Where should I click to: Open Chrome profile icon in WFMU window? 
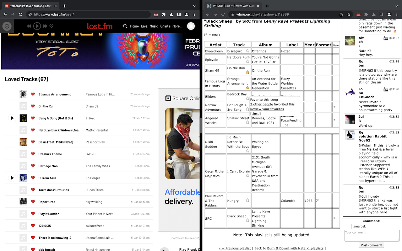(x=389, y=14)
